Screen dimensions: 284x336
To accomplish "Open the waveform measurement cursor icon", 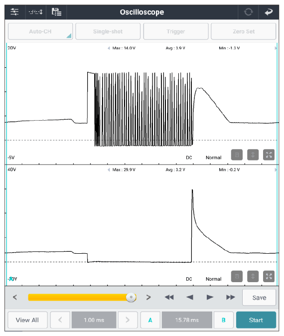I will (36, 12).
